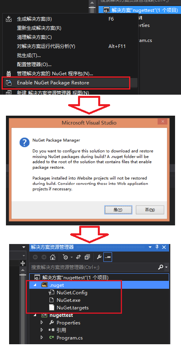
Task: Select the NuGet.exe file
Action: [69, 300]
